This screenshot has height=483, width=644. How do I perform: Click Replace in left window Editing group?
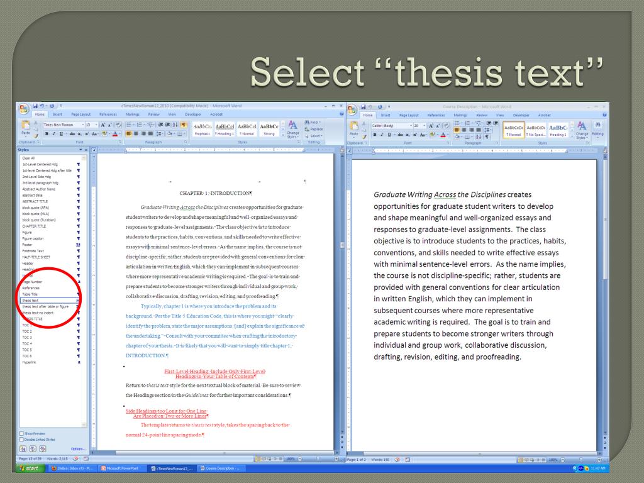tap(314, 129)
